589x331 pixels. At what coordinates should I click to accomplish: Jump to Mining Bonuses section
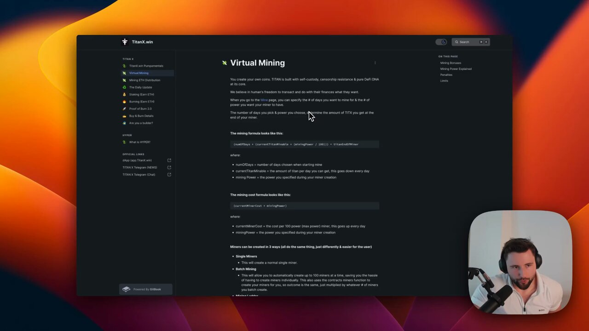click(x=450, y=63)
